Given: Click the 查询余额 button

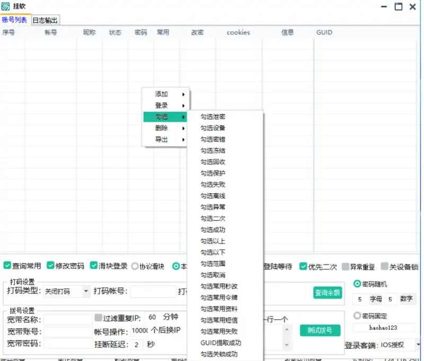Looking at the screenshot, I should click(327, 293).
